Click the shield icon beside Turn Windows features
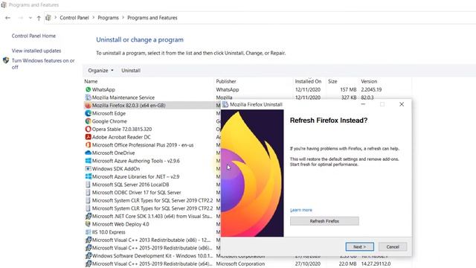The image size is (476, 268). [6, 60]
